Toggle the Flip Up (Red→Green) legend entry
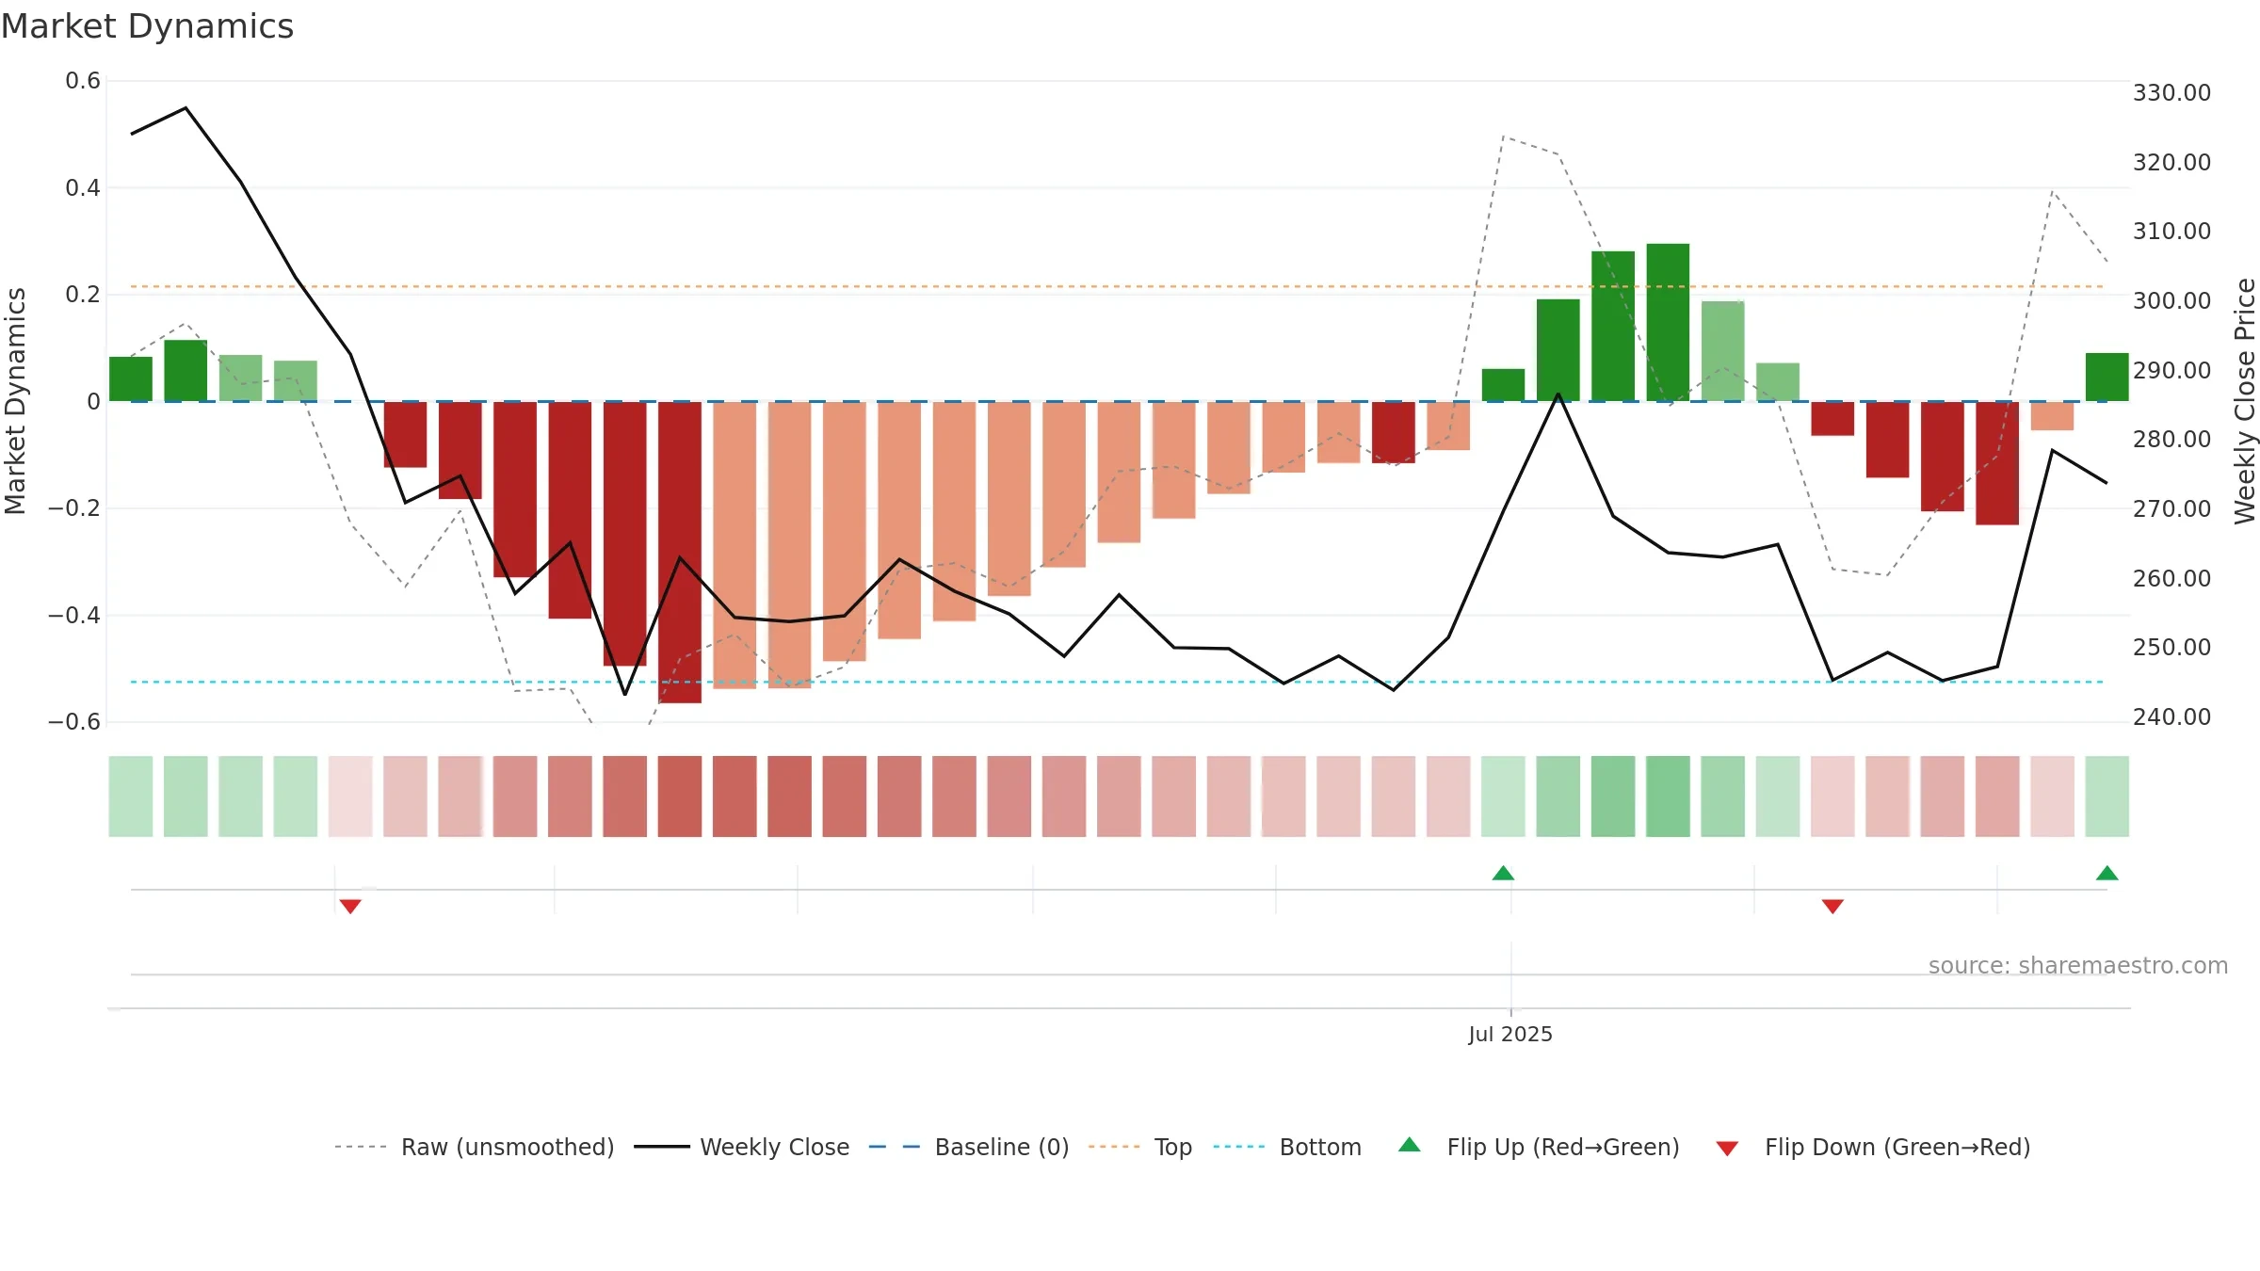This screenshot has height=1271, width=2260. [1540, 1147]
